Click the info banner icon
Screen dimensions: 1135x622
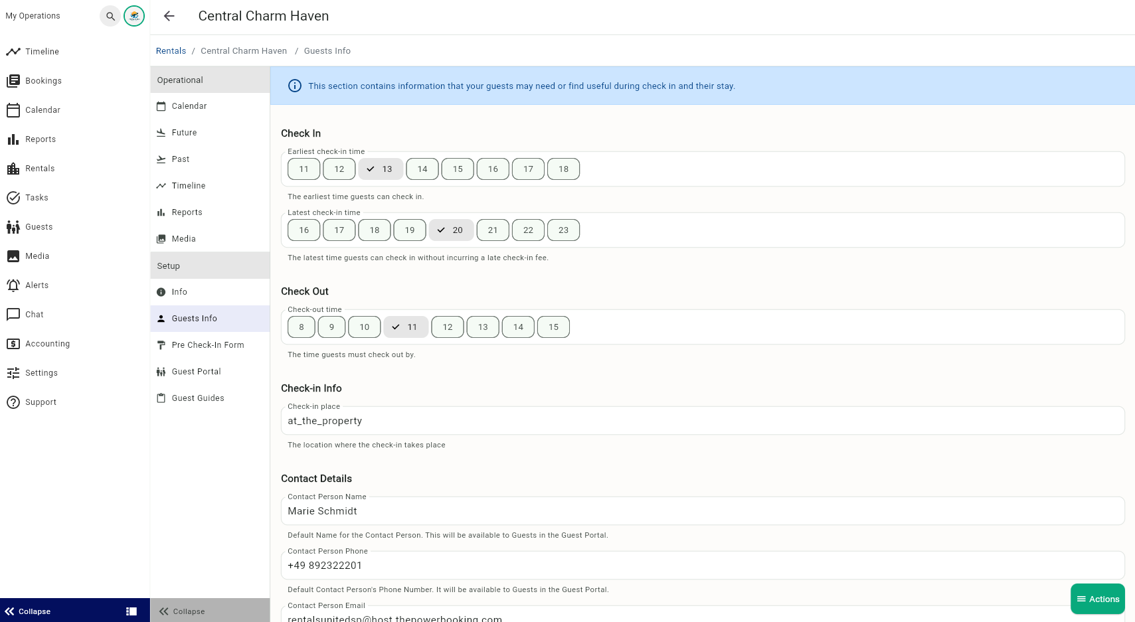[x=295, y=86]
